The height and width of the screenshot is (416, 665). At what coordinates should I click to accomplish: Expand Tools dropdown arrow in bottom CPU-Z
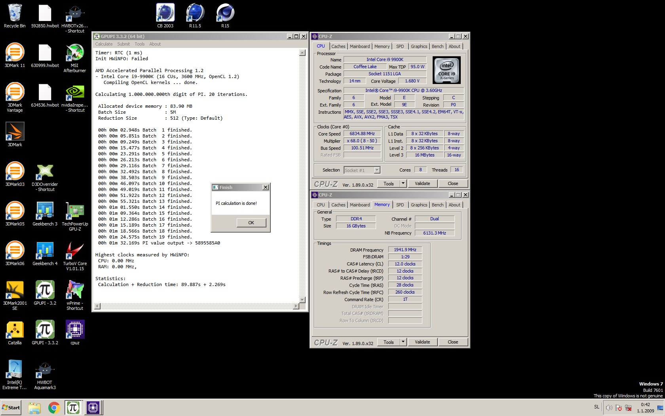[403, 342]
